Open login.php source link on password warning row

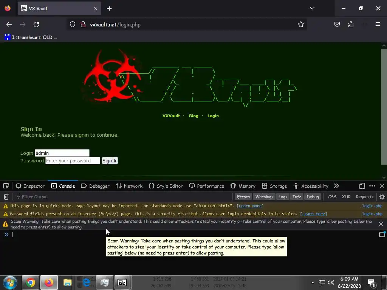(372, 214)
